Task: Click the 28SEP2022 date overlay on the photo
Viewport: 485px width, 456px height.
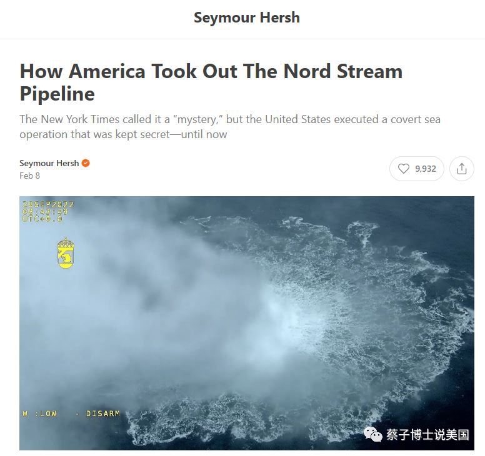Action: coord(48,204)
